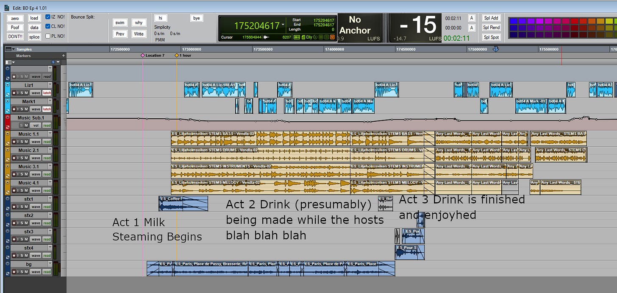Click the blue playhead arrow in the ruler
Image resolution: width=617 pixels, height=293 pixels.
pyautogui.click(x=496, y=49)
